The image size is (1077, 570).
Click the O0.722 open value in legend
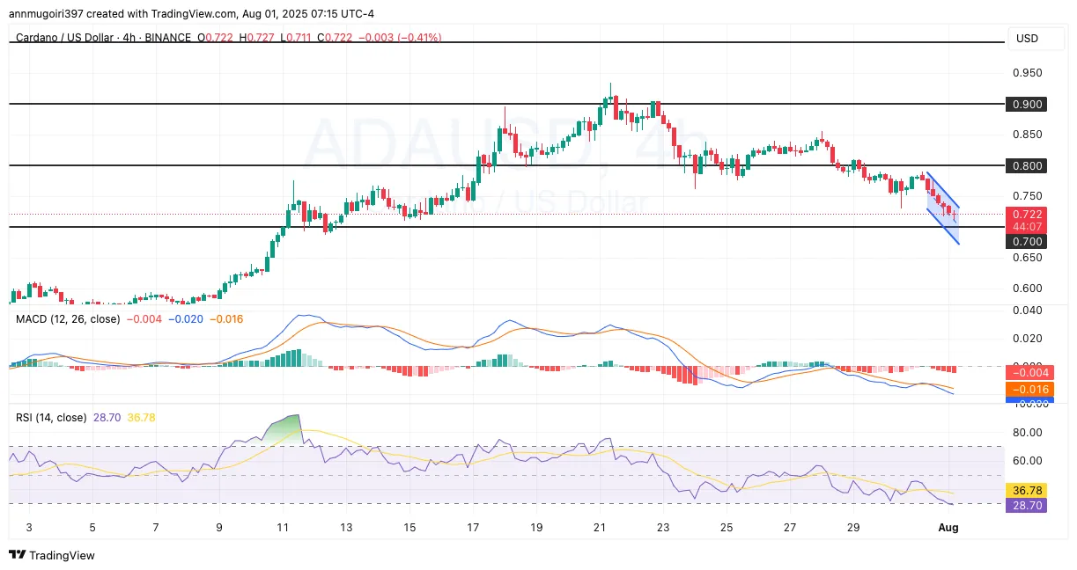pos(214,38)
